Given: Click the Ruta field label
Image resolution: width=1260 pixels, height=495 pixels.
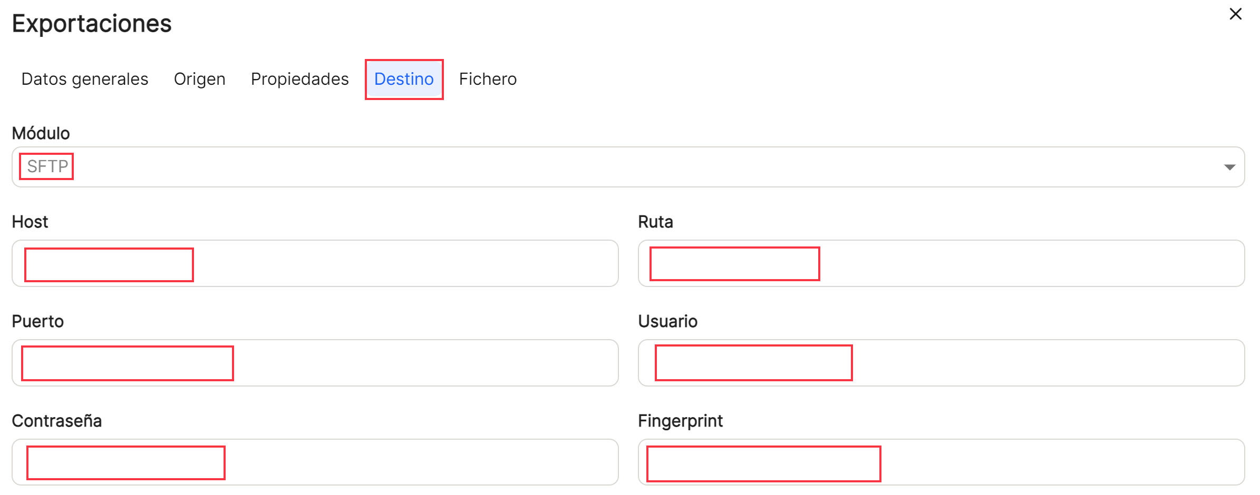Looking at the screenshot, I should click(x=655, y=222).
